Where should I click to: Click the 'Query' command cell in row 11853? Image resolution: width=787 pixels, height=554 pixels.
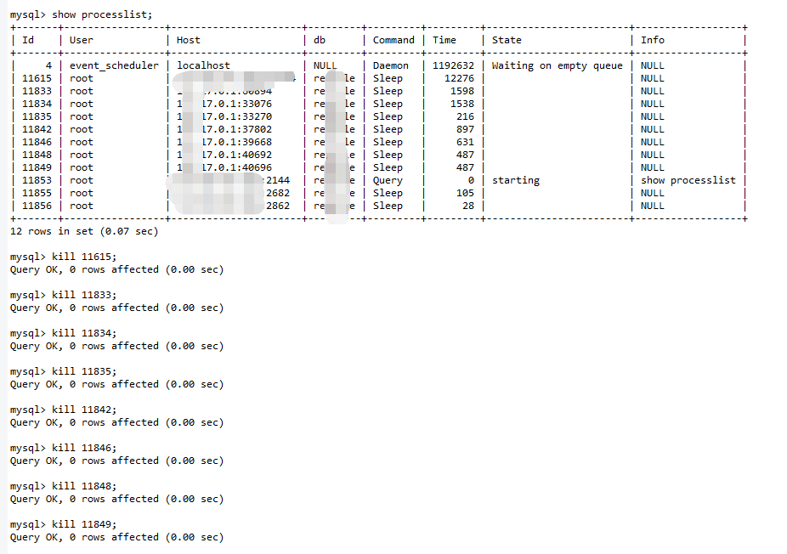tap(388, 181)
